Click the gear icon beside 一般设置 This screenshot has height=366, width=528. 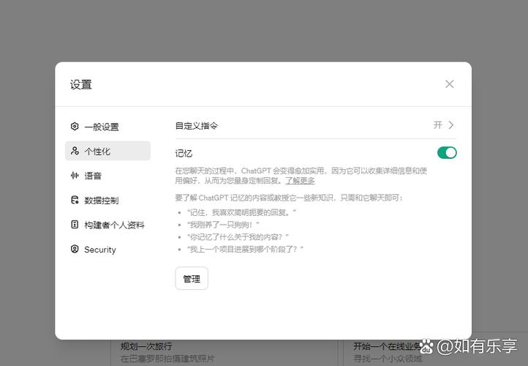[75, 127]
